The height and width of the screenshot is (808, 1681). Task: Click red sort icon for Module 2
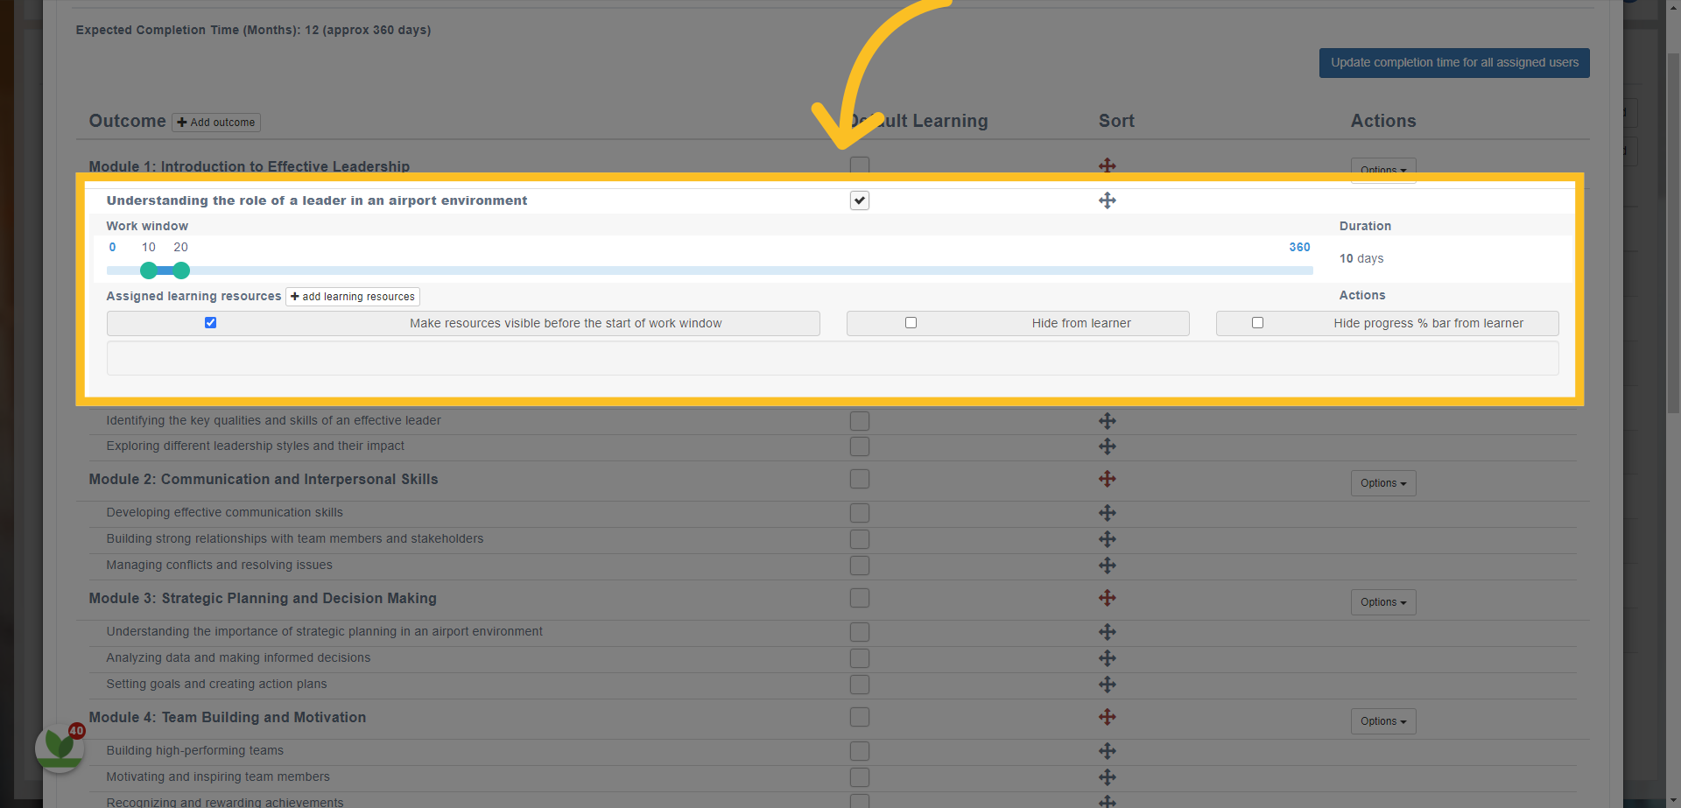1108,479
